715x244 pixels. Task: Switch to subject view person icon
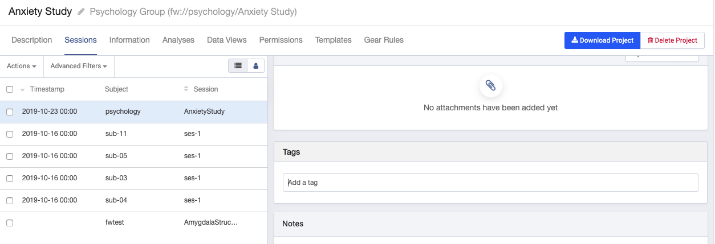(255, 66)
